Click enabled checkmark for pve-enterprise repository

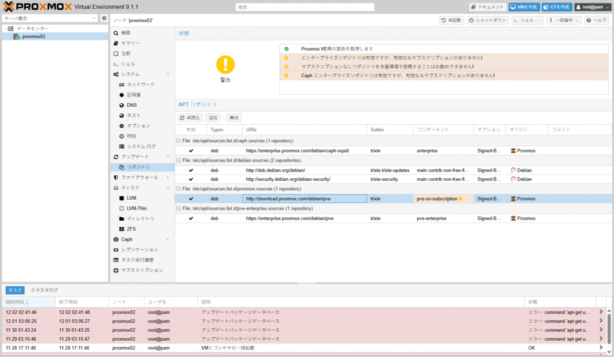click(191, 218)
